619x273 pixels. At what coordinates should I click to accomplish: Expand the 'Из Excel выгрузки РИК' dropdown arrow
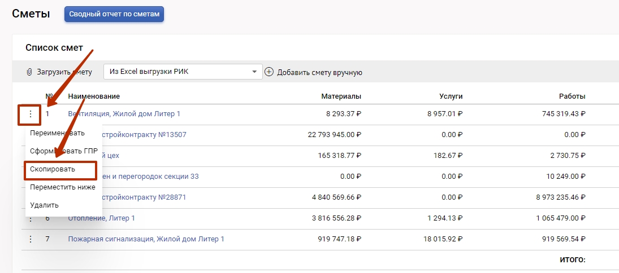pyautogui.click(x=254, y=72)
